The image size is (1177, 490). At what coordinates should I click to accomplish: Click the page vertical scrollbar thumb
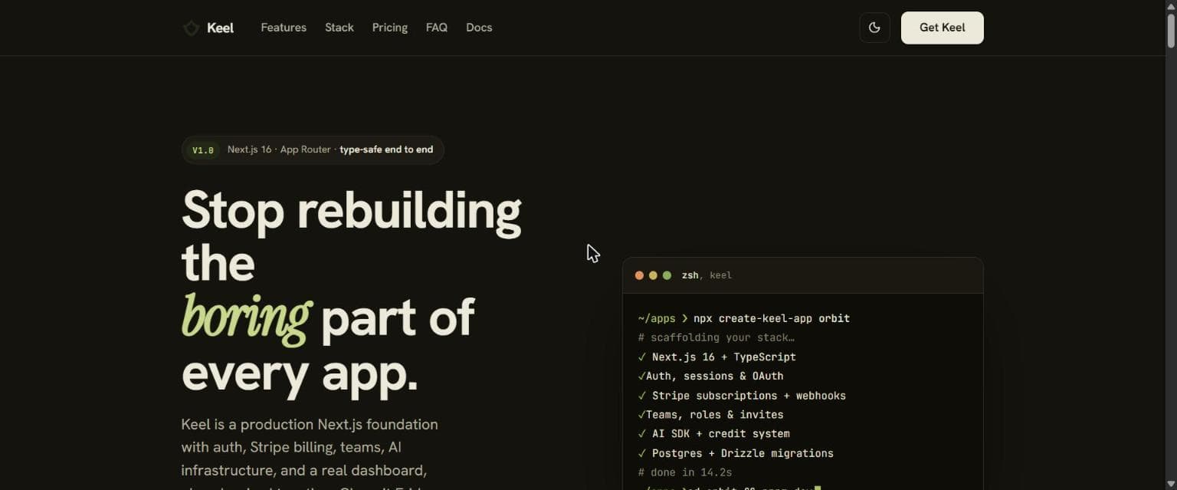coord(1171,31)
